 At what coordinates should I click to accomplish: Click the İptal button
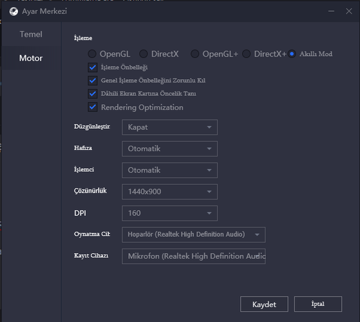(x=318, y=304)
